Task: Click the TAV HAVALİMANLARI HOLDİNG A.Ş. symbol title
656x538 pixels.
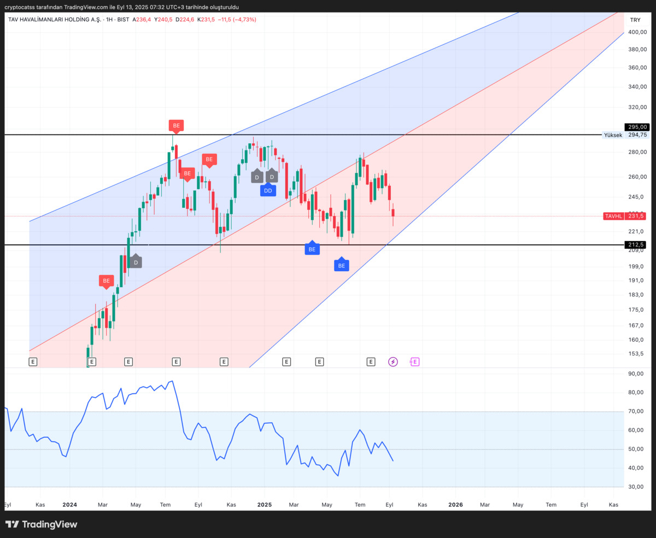Action: pyautogui.click(x=54, y=20)
